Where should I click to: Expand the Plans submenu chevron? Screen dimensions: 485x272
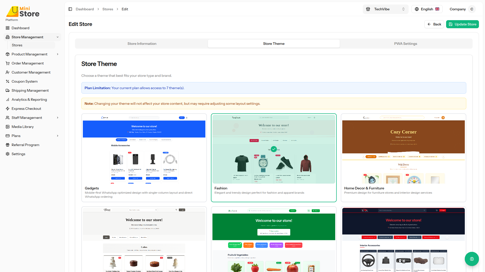58,136
